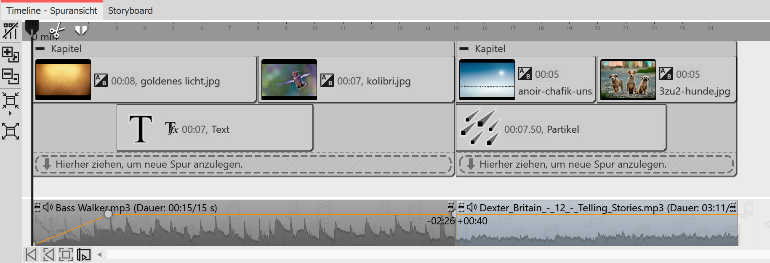Click the grip icon before Dexter_Britain track

461,207
